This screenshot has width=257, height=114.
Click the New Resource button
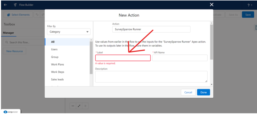point(15,51)
